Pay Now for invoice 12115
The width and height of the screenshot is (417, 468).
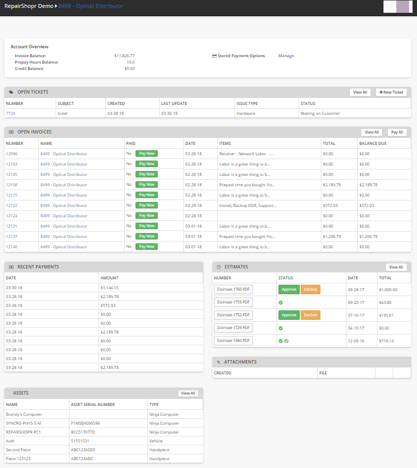[146, 195]
